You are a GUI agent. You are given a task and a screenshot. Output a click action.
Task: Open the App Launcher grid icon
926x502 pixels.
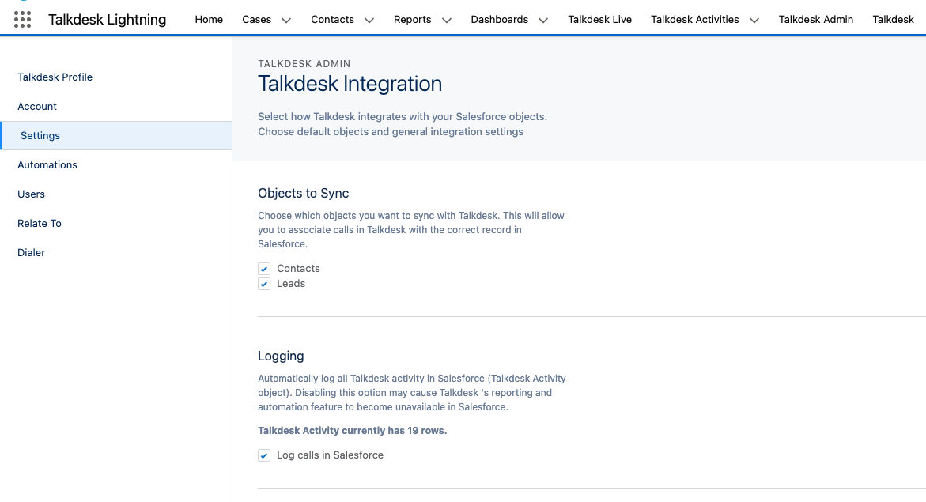[22, 20]
